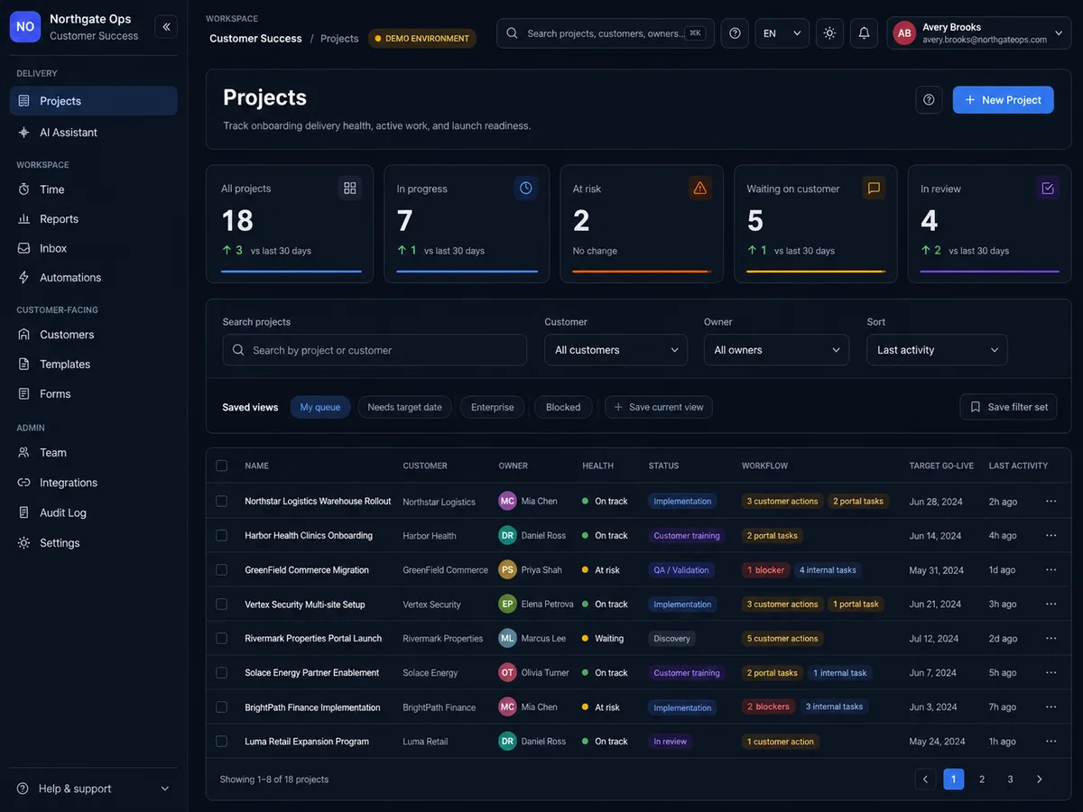Open row menu for Rivermark Properties Portal Launch

tap(1051, 638)
